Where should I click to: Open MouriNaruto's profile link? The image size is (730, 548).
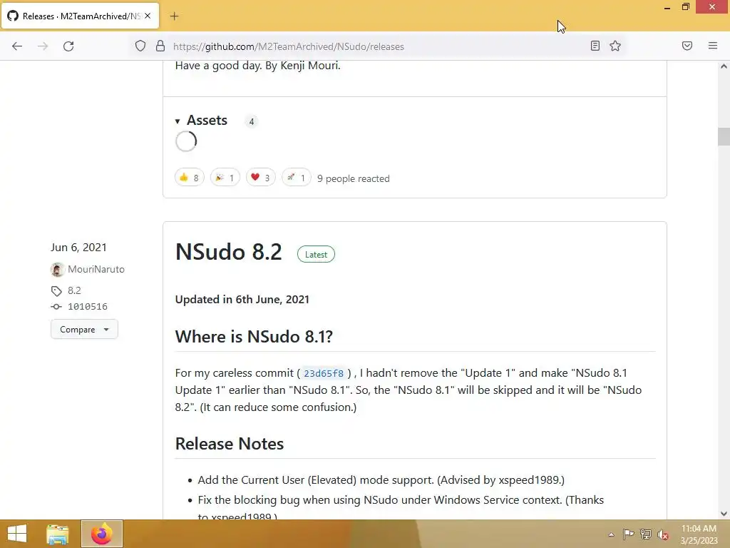pos(96,269)
